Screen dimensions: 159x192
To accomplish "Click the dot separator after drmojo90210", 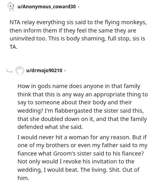I will coord(65,71).
